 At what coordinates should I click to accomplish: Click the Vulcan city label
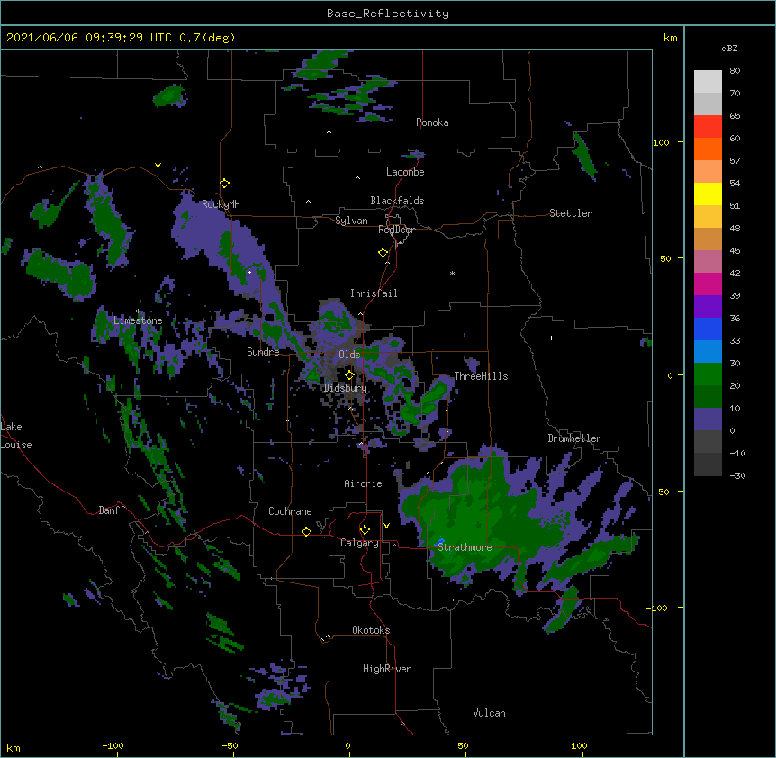click(489, 713)
